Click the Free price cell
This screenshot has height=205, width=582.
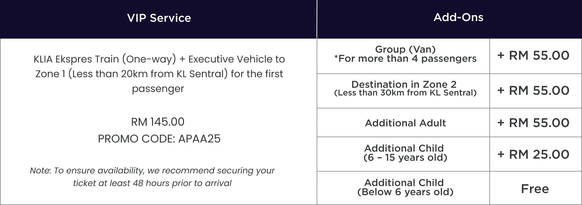[535, 189]
